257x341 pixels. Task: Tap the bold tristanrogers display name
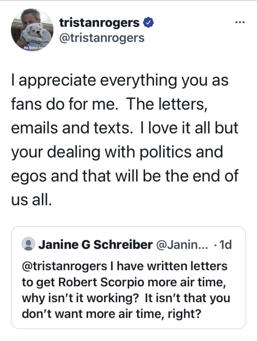click(99, 23)
